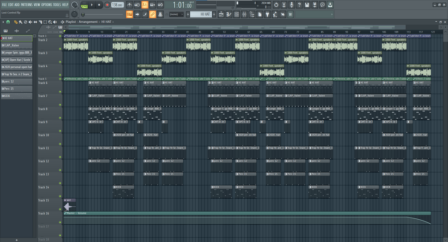Select the playlist delete tool

[25, 22]
